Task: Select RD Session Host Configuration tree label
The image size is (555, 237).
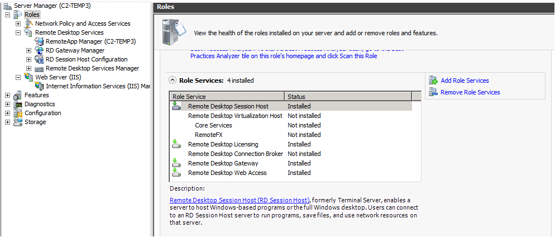Action: [87, 59]
